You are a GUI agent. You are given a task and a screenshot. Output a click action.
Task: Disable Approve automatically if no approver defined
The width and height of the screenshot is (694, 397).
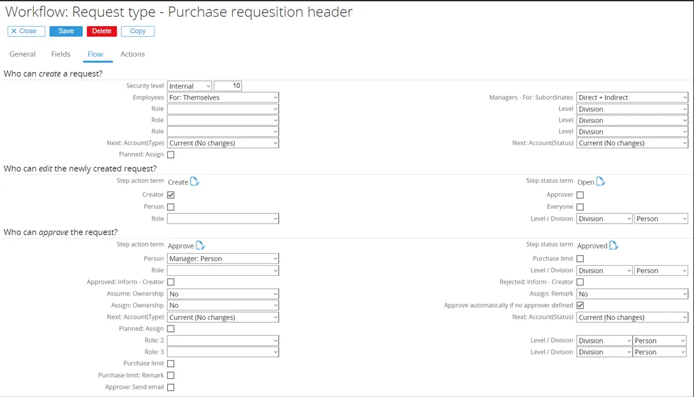[580, 306]
